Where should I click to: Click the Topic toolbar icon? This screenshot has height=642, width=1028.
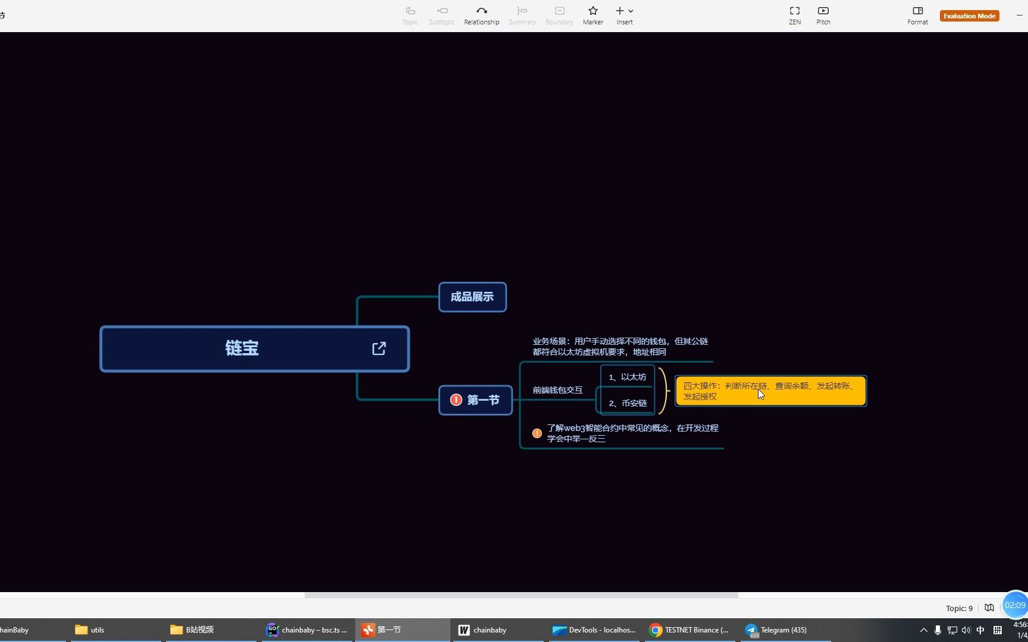410,15
